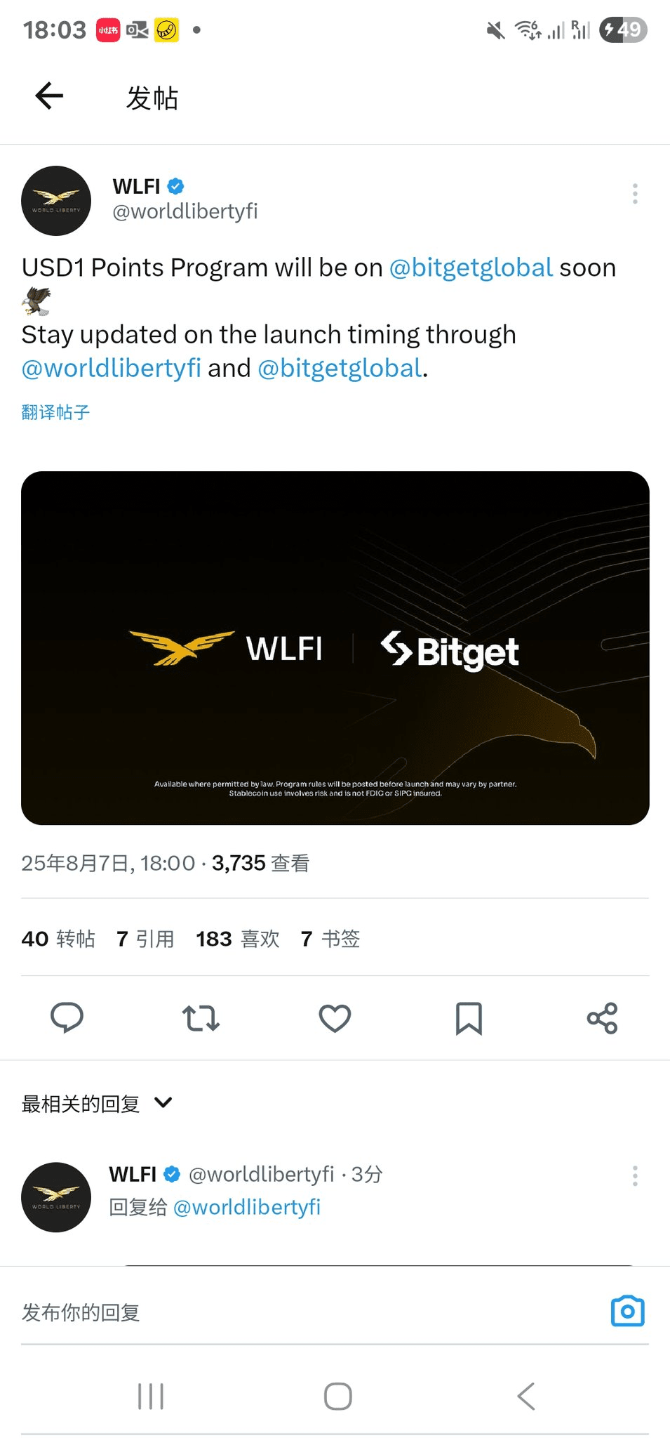Like the post with heart icon
670x1438 pixels.
click(x=335, y=1017)
